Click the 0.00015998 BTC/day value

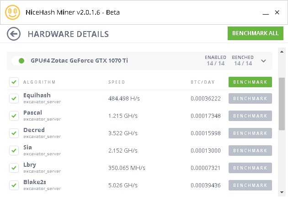pyautogui.click(x=206, y=133)
